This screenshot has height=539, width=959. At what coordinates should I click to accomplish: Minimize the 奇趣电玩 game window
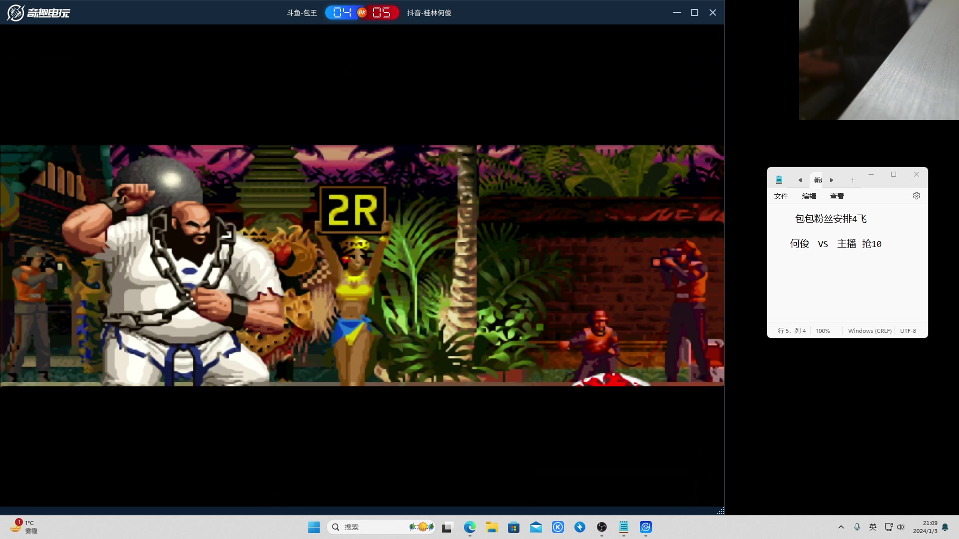click(x=677, y=12)
